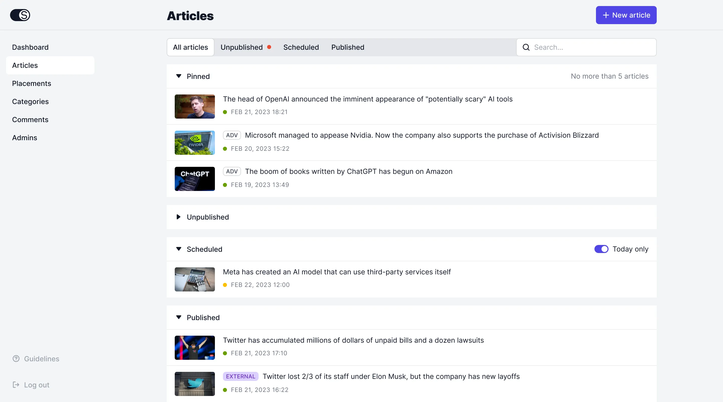Open the Meta AI model article thumbnail
This screenshot has width=723, height=402.
point(195,279)
